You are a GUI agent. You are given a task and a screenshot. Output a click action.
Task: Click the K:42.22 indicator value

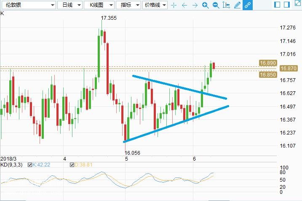41,165
